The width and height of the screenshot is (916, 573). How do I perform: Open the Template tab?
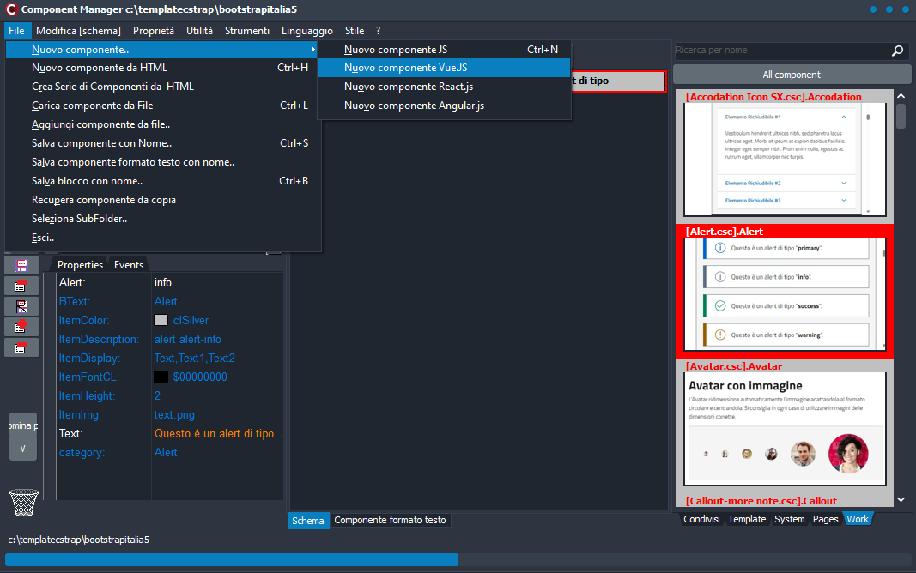(x=747, y=519)
